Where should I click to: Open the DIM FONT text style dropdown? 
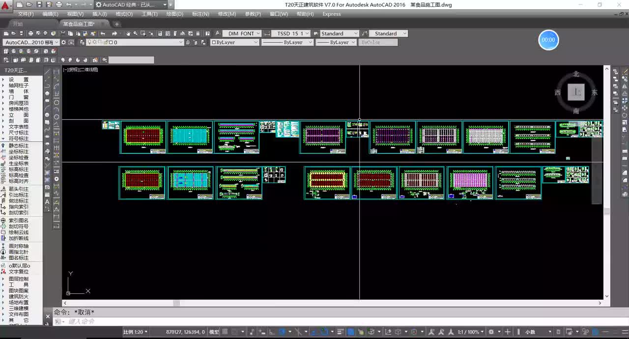pyautogui.click(x=242, y=33)
